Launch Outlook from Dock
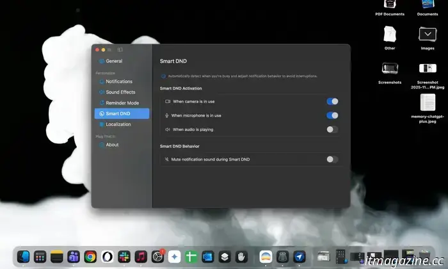The height and width of the screenshot is (269, 448). pyautogui.click(x=208, y=257)
